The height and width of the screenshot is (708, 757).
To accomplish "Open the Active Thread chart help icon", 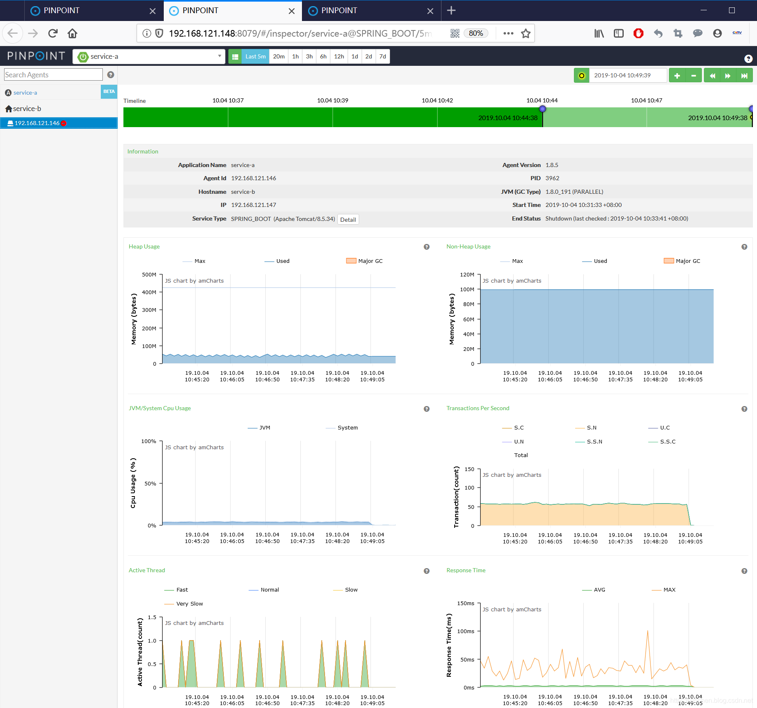I will pyautogui.click(x=427, y=571).
